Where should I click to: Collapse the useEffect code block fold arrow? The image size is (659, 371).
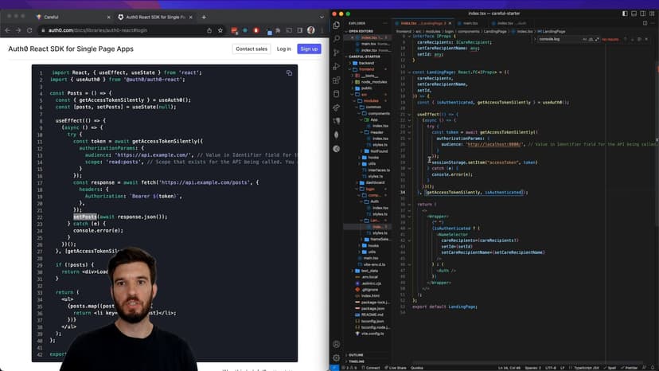411,114
